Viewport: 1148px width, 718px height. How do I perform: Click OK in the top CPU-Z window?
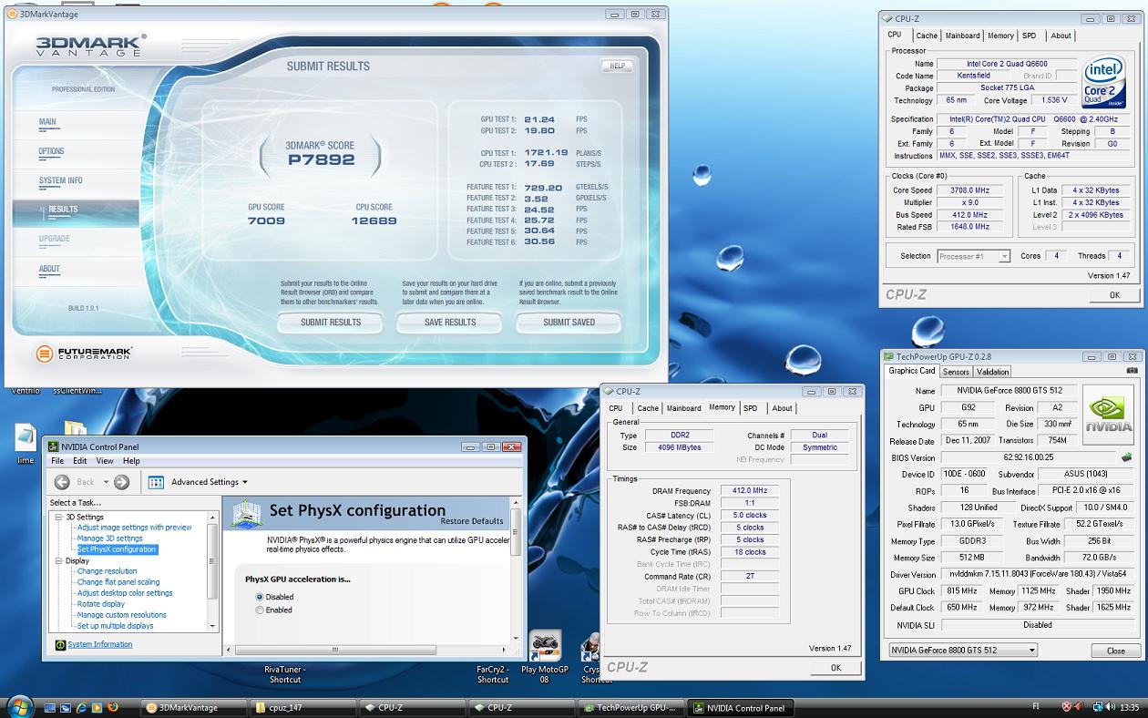(1113, 294)
